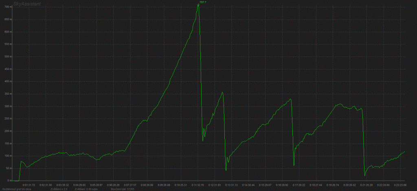The image size is (417, 191).
Task: Click the 'Zvětšení x: 2.0' zoom label
Action: pyautogui.click(x=58, y=189)
